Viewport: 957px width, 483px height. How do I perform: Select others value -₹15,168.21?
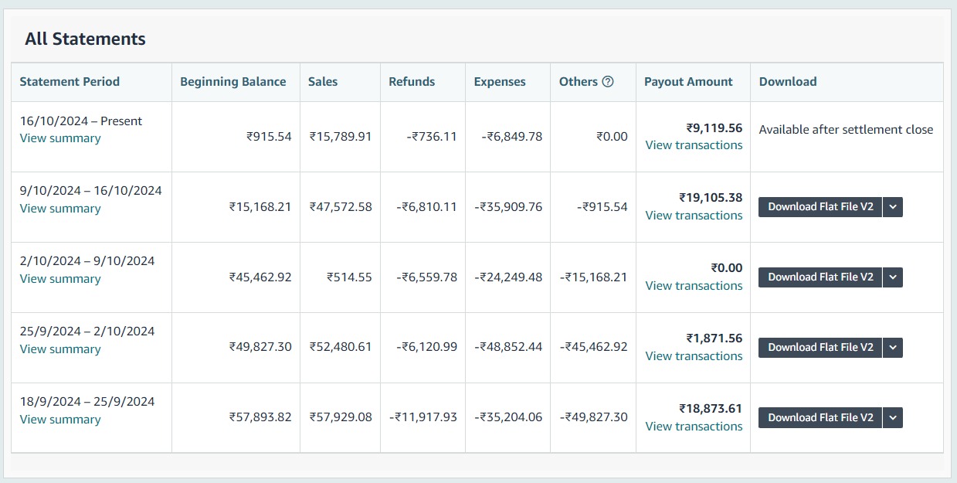pyautogui.click(x=594, y=277)
